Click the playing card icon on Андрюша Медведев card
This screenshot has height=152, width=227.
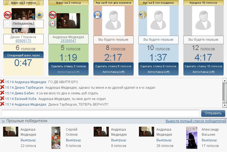(x=53, y=23)
